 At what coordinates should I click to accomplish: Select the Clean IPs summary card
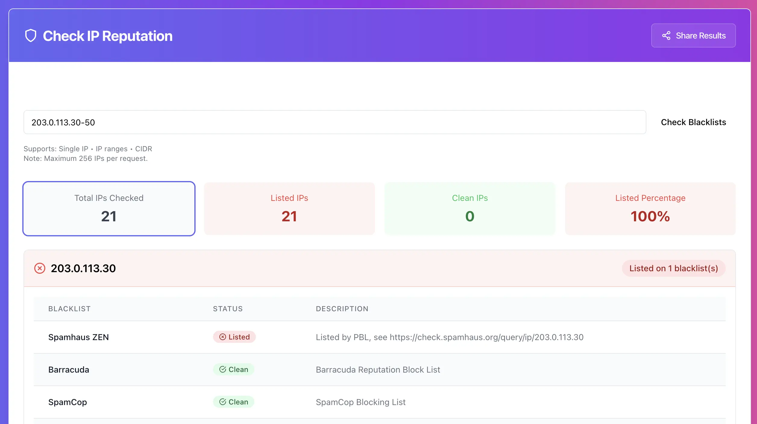click(470, 209)
